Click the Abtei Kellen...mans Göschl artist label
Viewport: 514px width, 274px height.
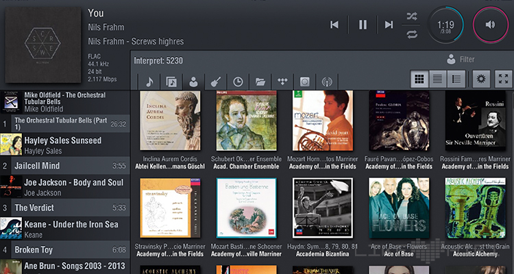coord(170,166)
